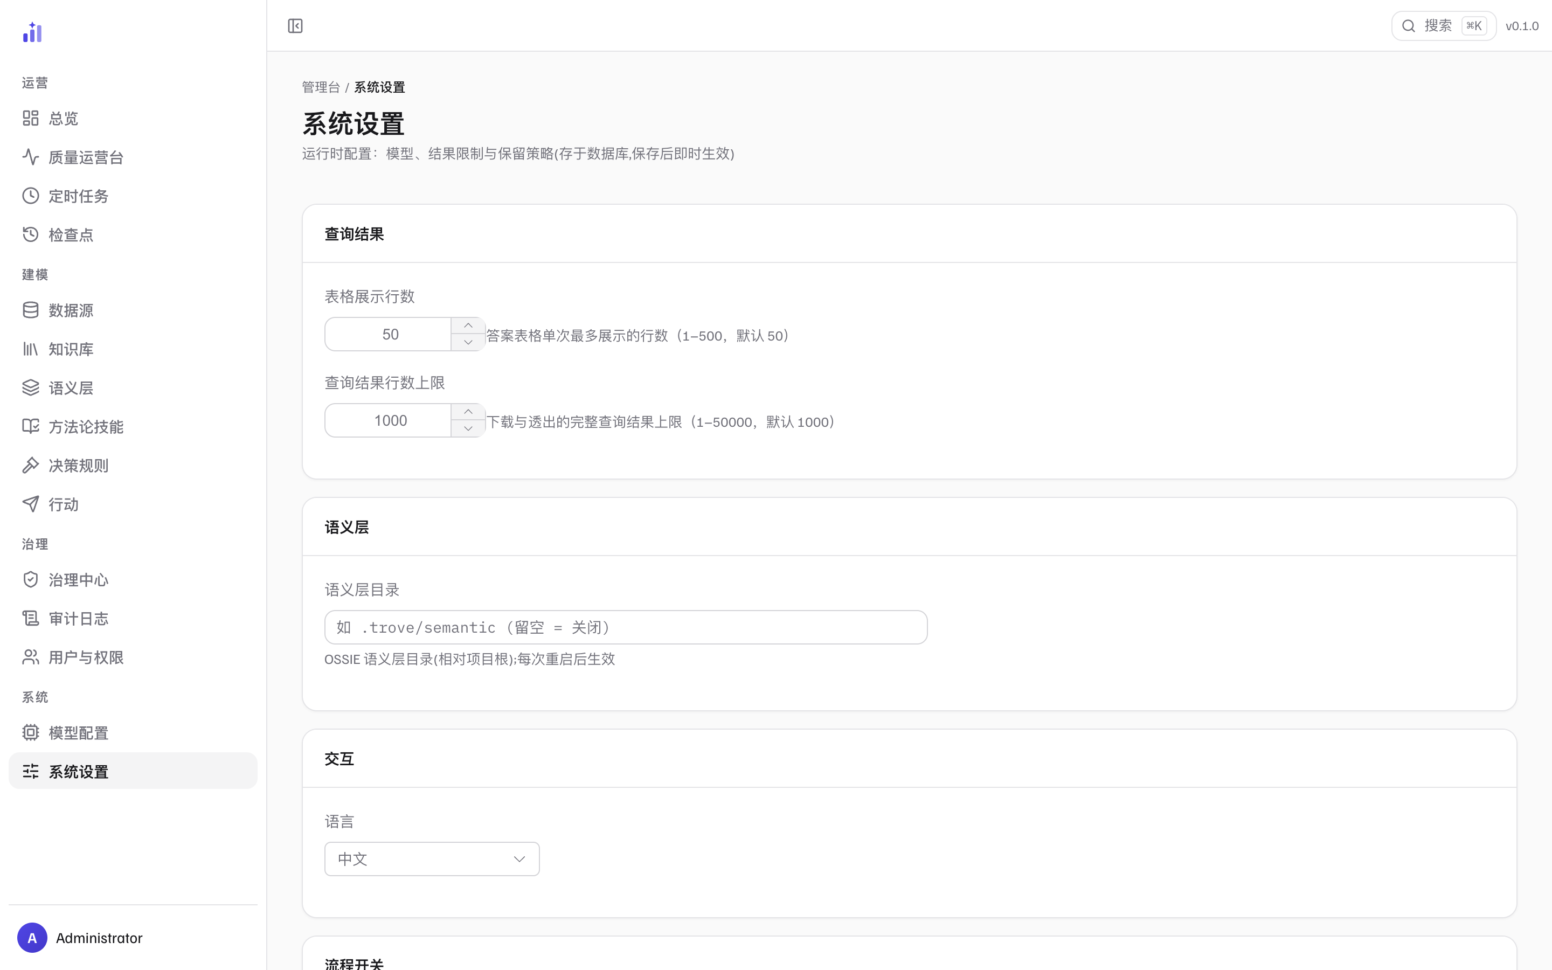This screenshot has height=970, width=1552.
Task: Increase 表格展示行数 with up arrow
Action: point(468,326)
